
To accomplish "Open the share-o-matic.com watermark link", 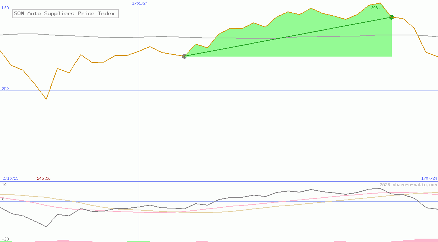I will coord(408,185).
